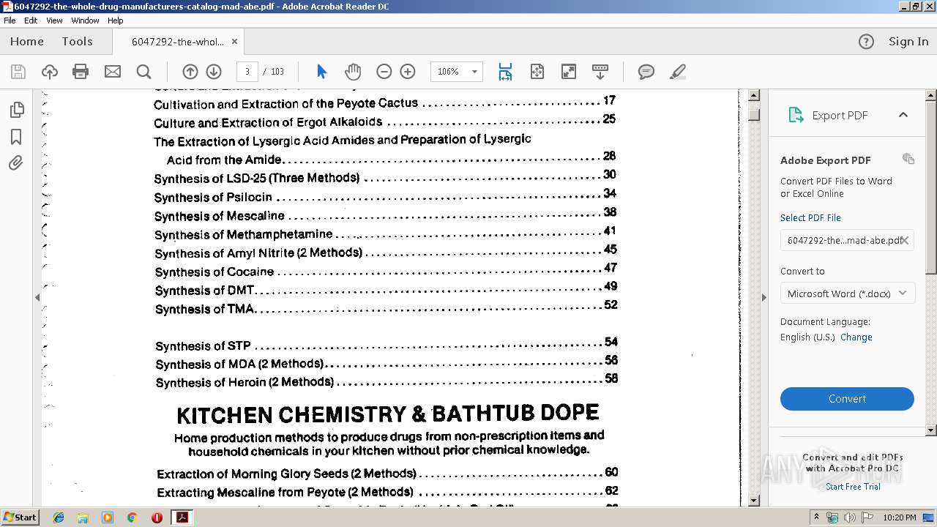Viewport: 937px width, 527px height.
Task: Click Select PDF File link
Action: [810, 217]
